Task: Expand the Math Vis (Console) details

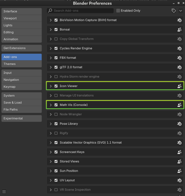Action: [51, 105]
